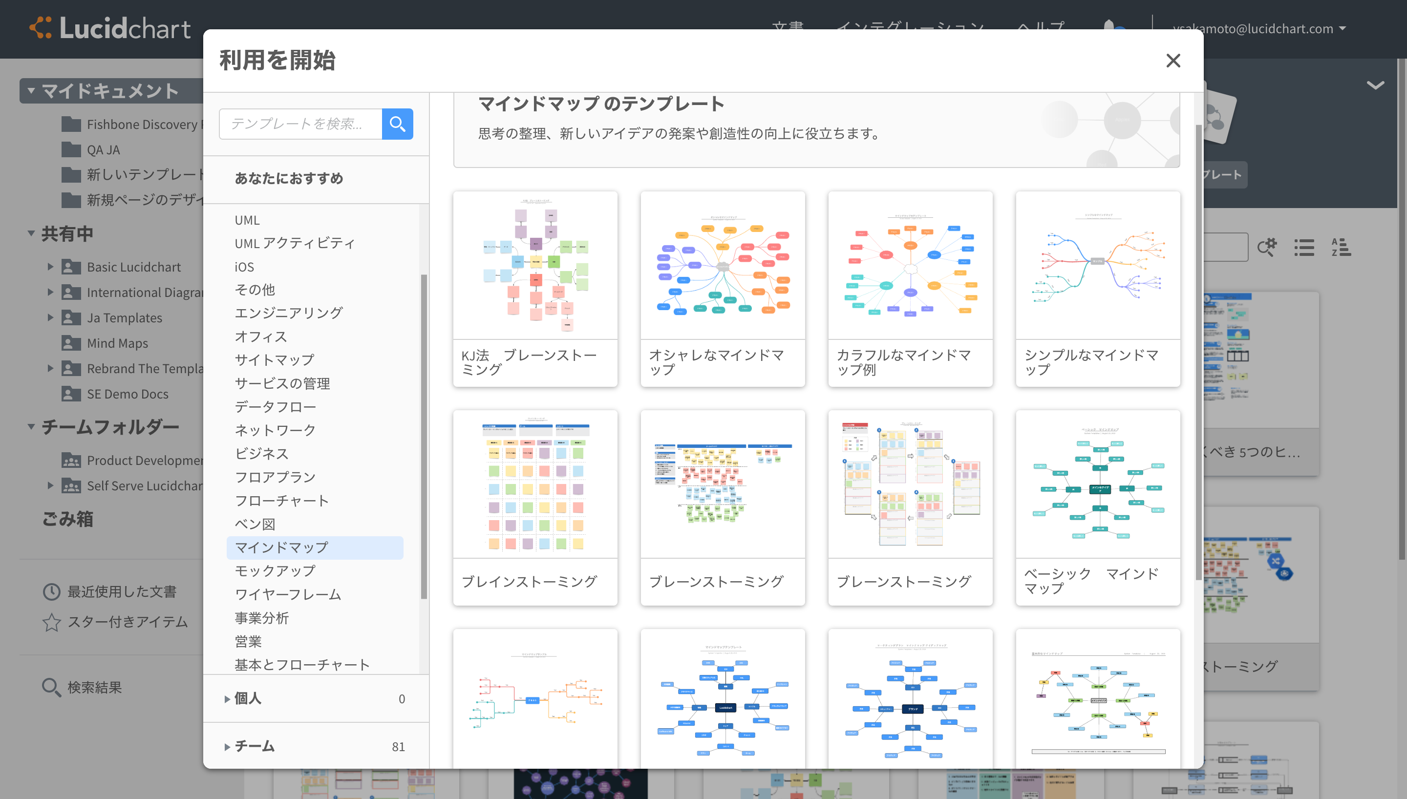The image size is (1407, 799).
Task: Switch documents to list view with the list icon
Action: [x=1304, y=248]
